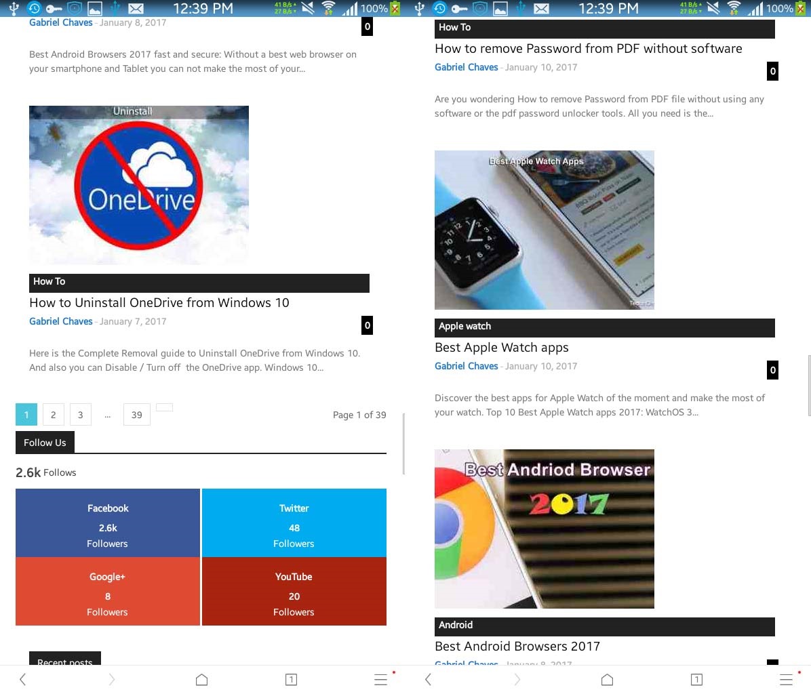The width and height of the screenshot is (811, 694).
Task: Tap the forward arrow in right browser bar
Action: pyautogui.click(x=517, y=679)
